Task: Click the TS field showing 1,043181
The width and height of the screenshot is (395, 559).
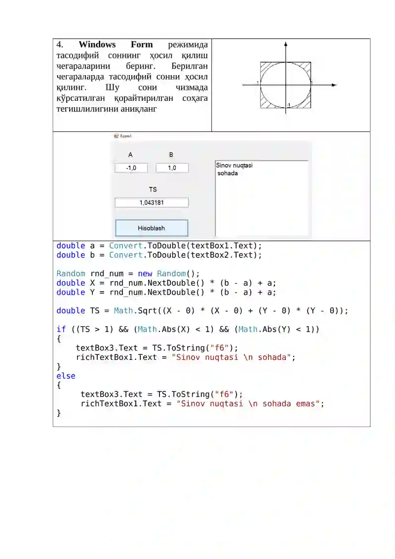Action: 152,203
